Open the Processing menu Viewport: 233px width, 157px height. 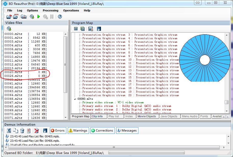click(50, 10)
